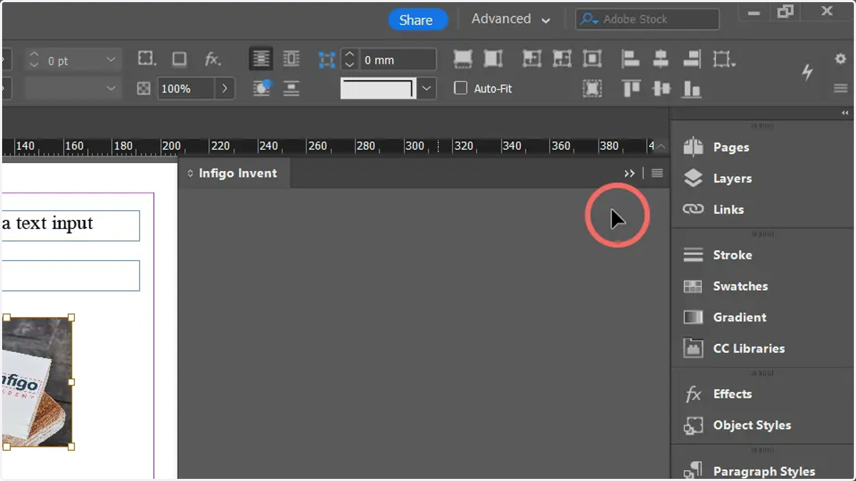Open Control panel customize gear
856x481 pixels.
pyautogui.click(x=840, y=59)
